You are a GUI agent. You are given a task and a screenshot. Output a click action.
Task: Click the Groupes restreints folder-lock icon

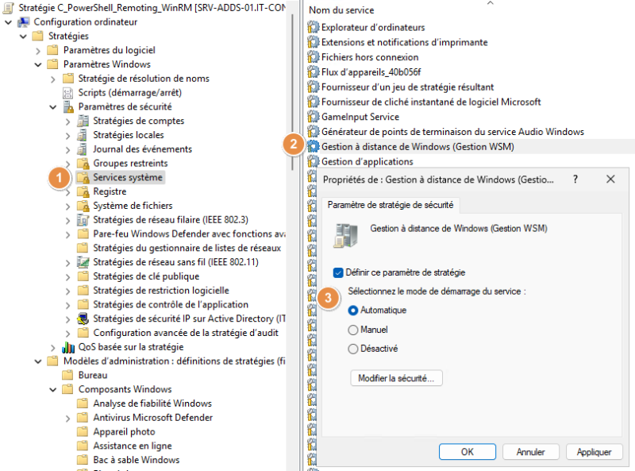point(83,164)
